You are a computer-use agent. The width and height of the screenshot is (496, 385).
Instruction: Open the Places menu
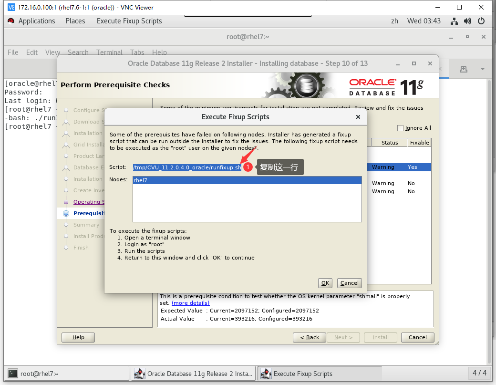tap(75, 21)
